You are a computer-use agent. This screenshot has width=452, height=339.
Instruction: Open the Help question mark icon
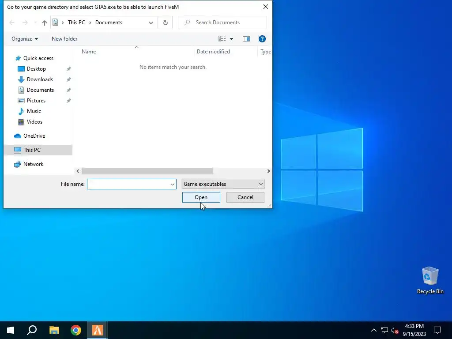coord(262,39)
